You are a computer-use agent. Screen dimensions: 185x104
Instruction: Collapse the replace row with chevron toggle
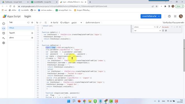click(x=132, y=29)
